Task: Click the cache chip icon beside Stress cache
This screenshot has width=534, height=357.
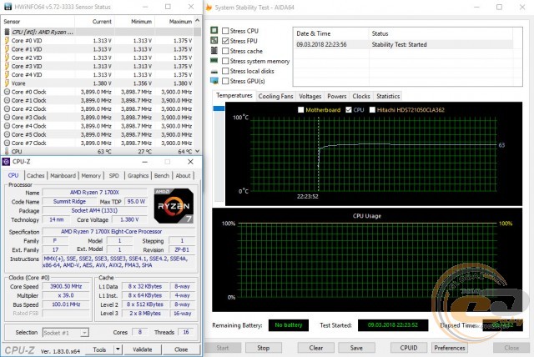Action: coord(214,51)
